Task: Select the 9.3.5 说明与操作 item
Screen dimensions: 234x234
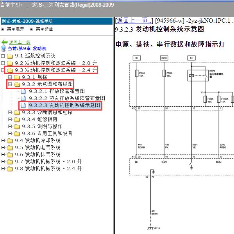Action: 42,126
